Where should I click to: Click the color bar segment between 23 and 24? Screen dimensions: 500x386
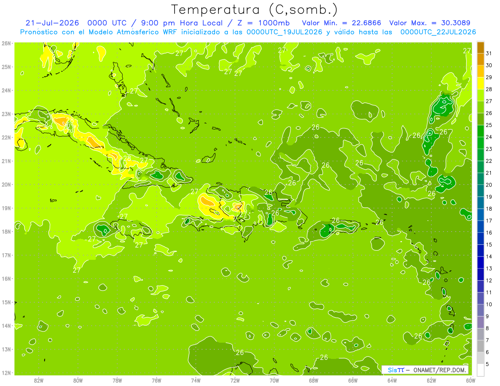480,143
